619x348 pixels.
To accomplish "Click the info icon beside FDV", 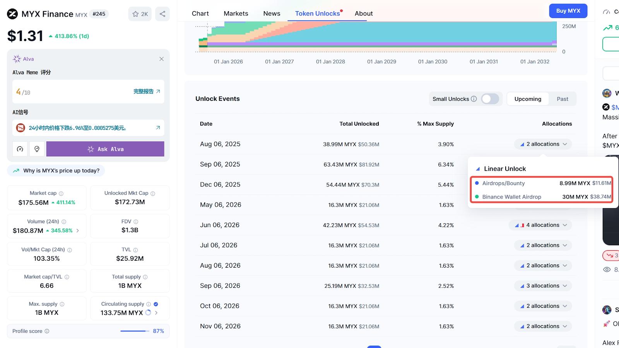I will coord(136,222).
